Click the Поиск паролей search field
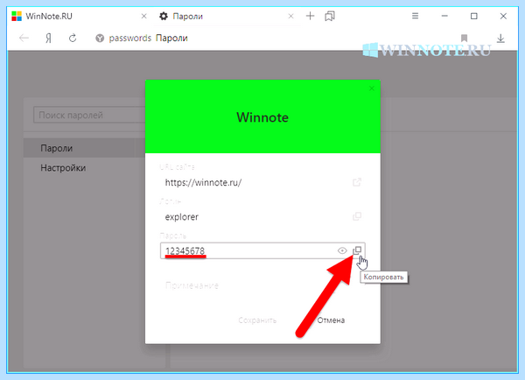The width and height of the screenshot is (525, 380). click(x=90, y=115)
